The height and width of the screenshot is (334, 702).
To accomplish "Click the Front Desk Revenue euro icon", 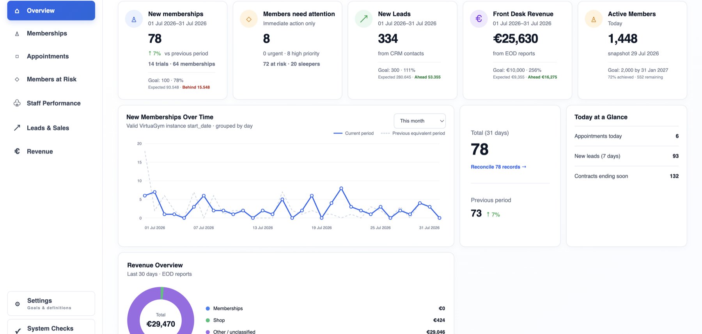I will [x=479, y=19].
